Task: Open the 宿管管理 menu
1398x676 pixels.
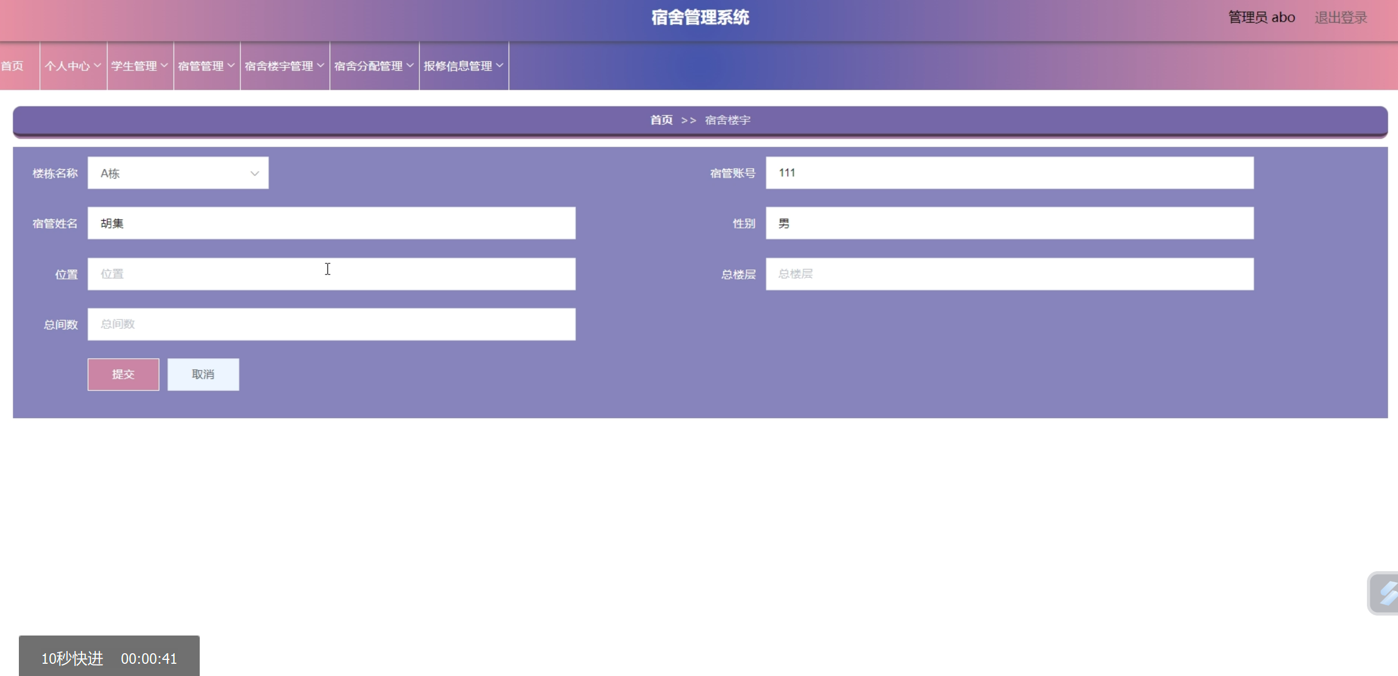Action: 206,66
